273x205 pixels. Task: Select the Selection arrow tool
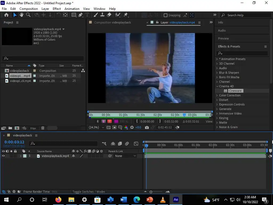tap(15, 15)
